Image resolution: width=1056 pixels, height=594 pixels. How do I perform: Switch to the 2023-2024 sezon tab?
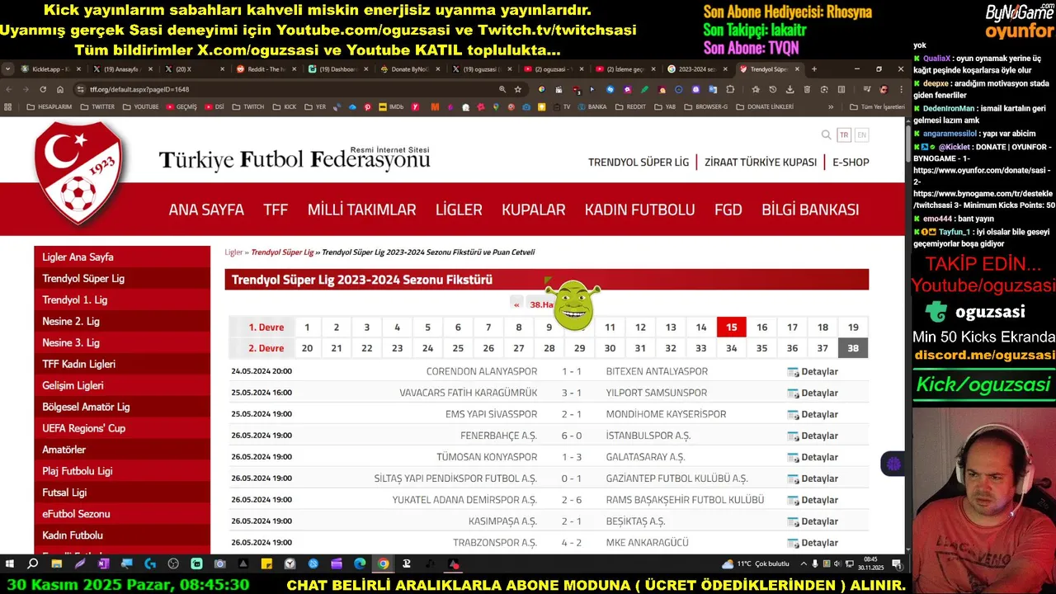[x=697, y=69]
